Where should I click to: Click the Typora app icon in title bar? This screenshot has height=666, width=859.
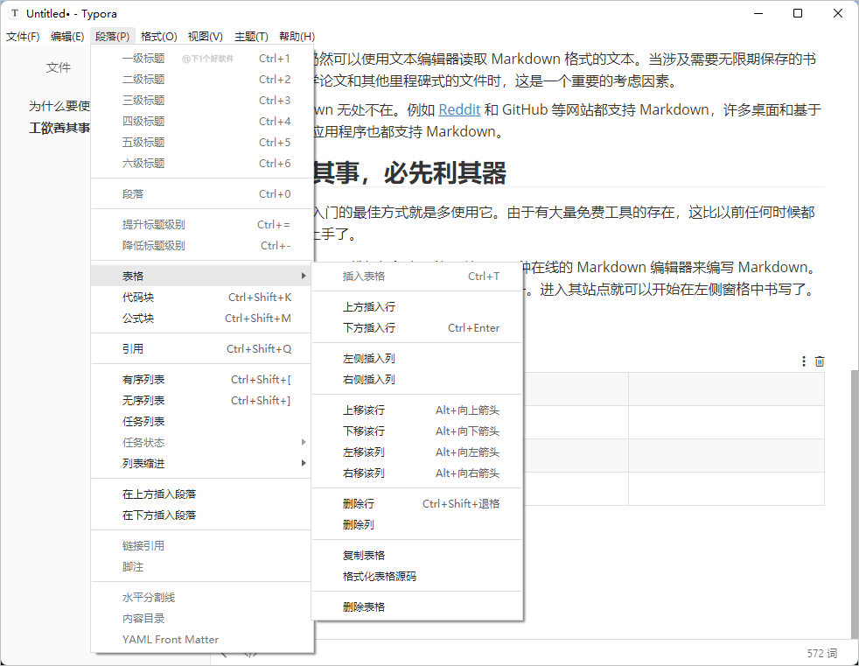15,13
